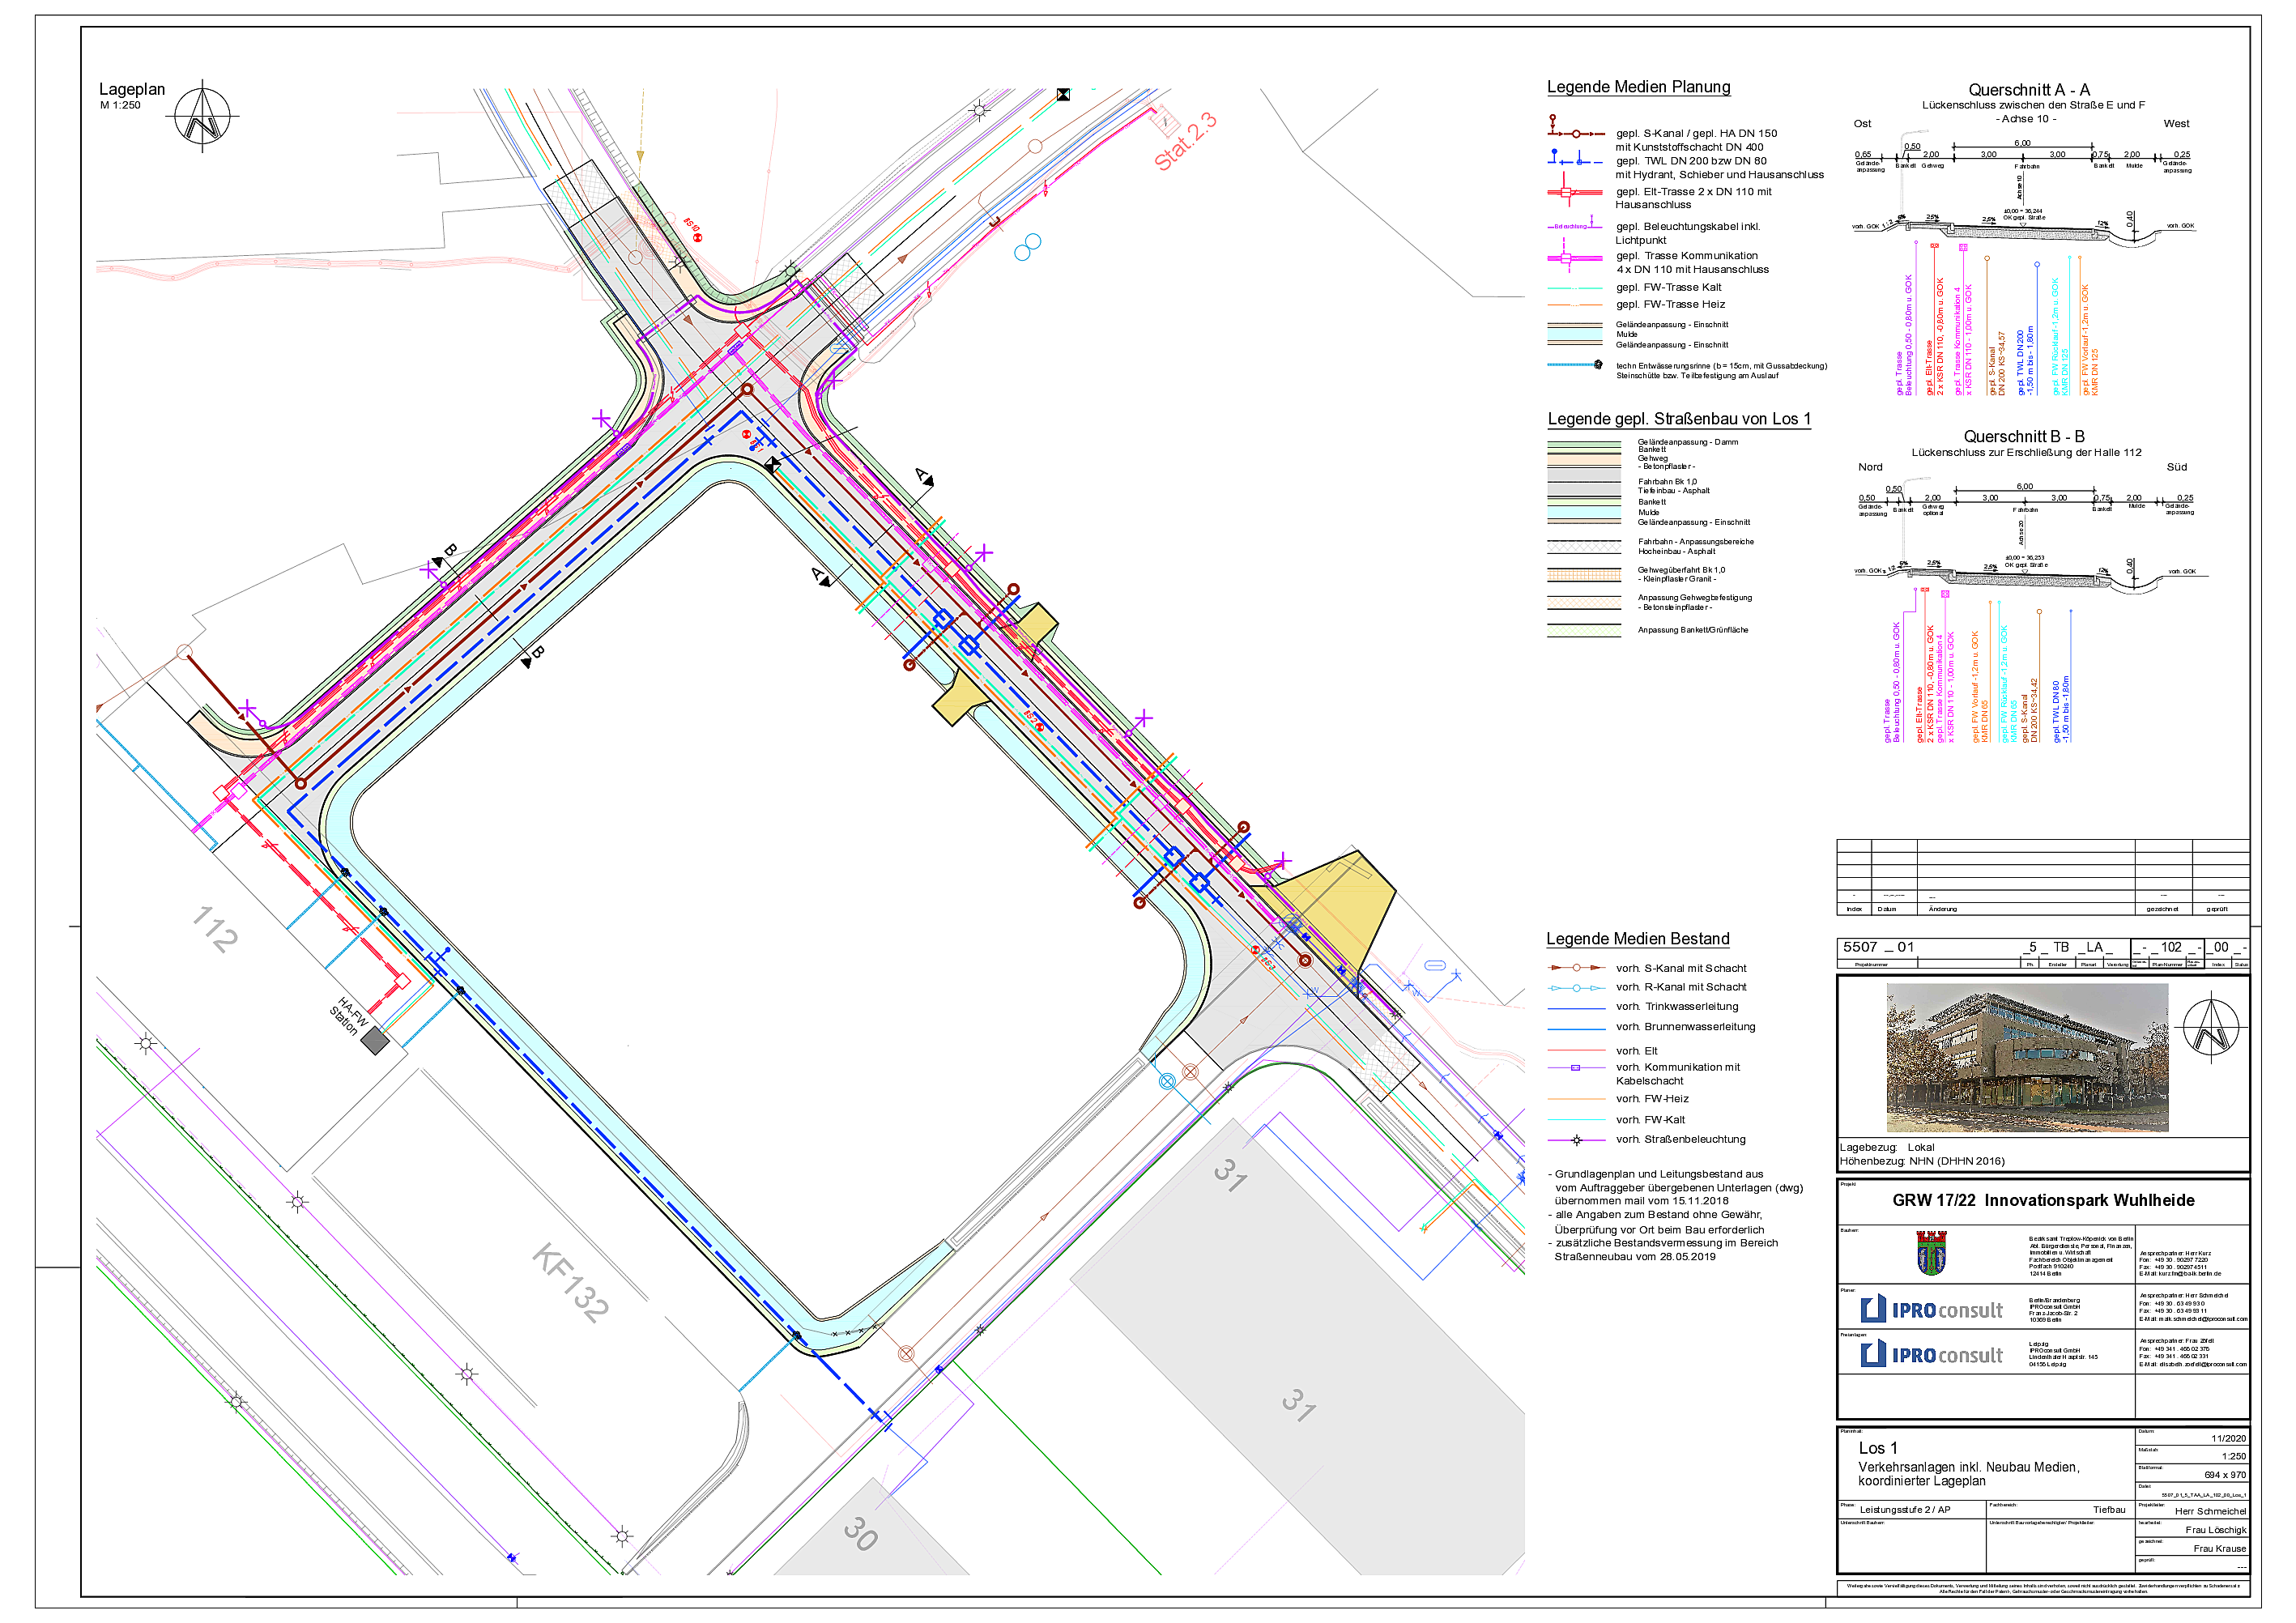2296x1623 pixels.
Task: Click the north arrow beside Lageplan title
Action: pos(203,116)
